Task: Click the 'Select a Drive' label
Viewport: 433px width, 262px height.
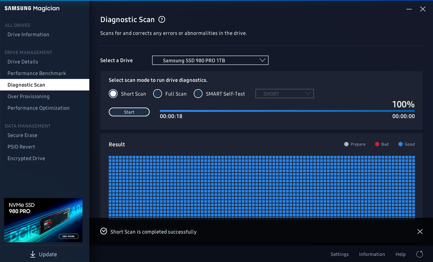Action: [x=116, y=60]
